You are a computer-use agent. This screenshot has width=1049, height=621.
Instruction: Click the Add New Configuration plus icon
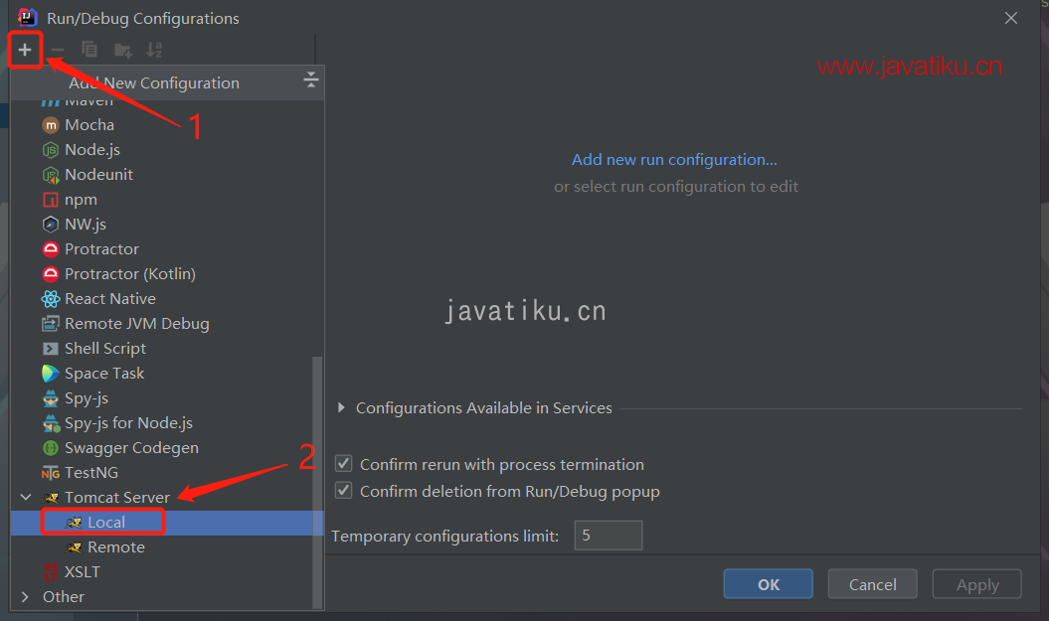click(x=25, y=50)
